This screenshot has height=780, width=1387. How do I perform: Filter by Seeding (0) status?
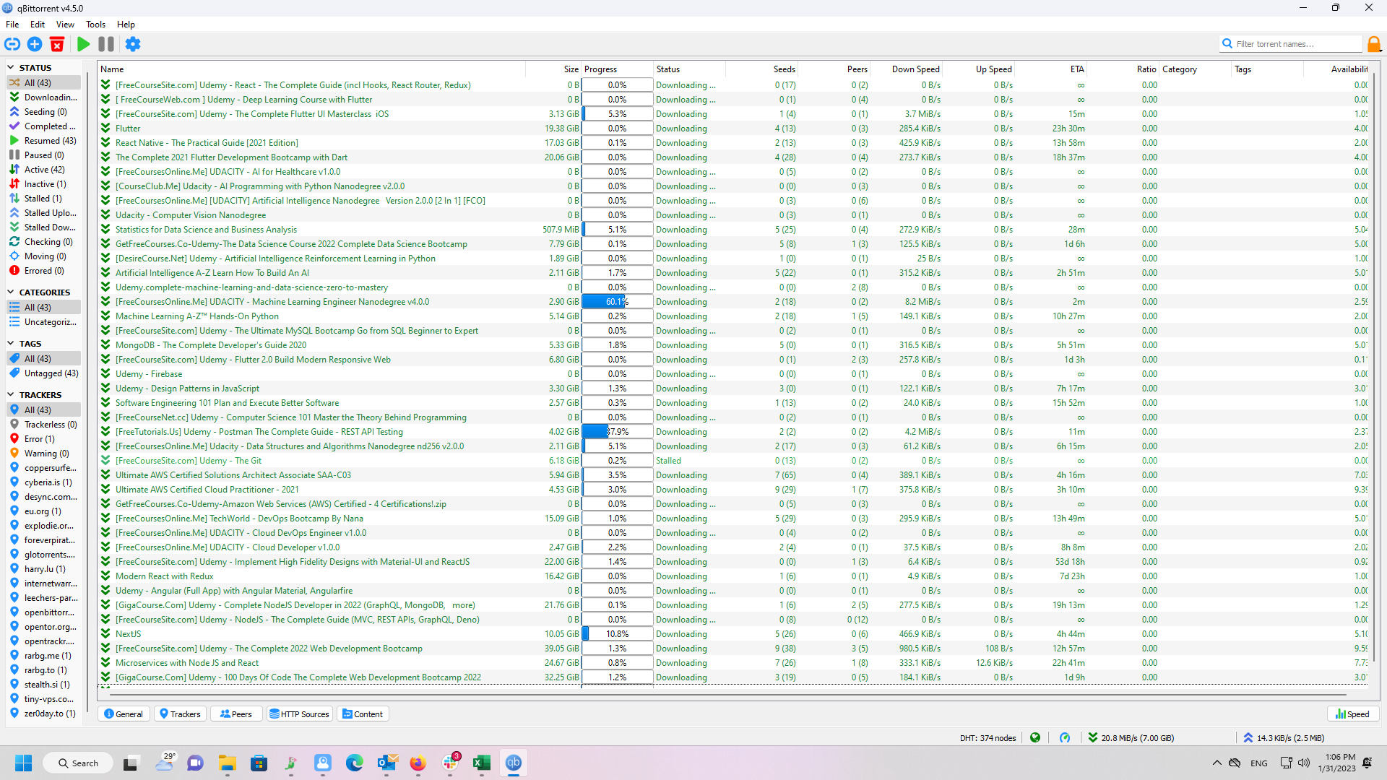[44, 112]
